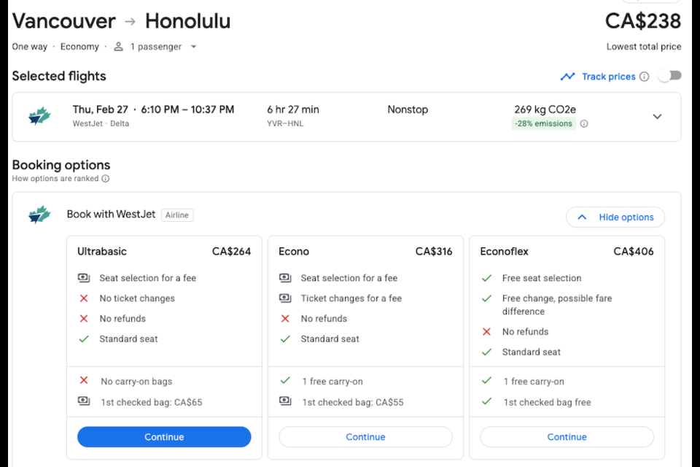
Task: Click the passenger person icon
Action: 118,47
